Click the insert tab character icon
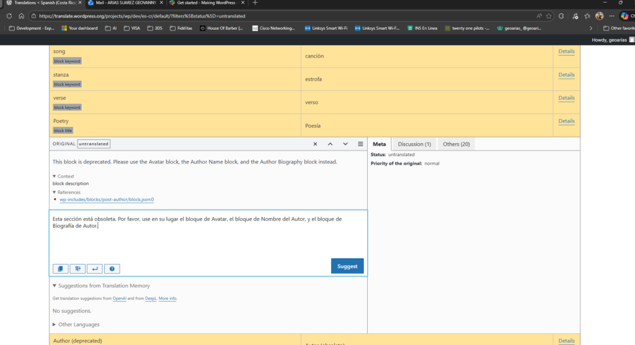This screenshot has height=345, width=635. (x=78, y=268)
